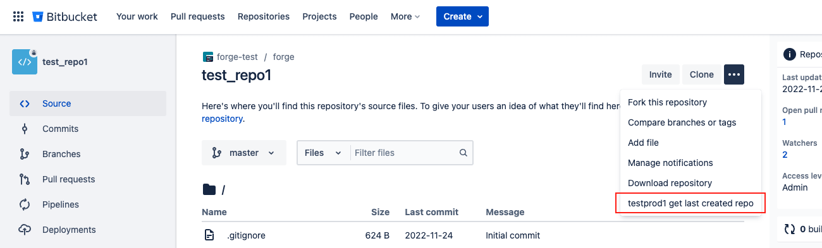Image resolution: width=822 pixels, height=248 pixels.
Task: Open the Create dropdown button
Action: (x=462, y=16)
